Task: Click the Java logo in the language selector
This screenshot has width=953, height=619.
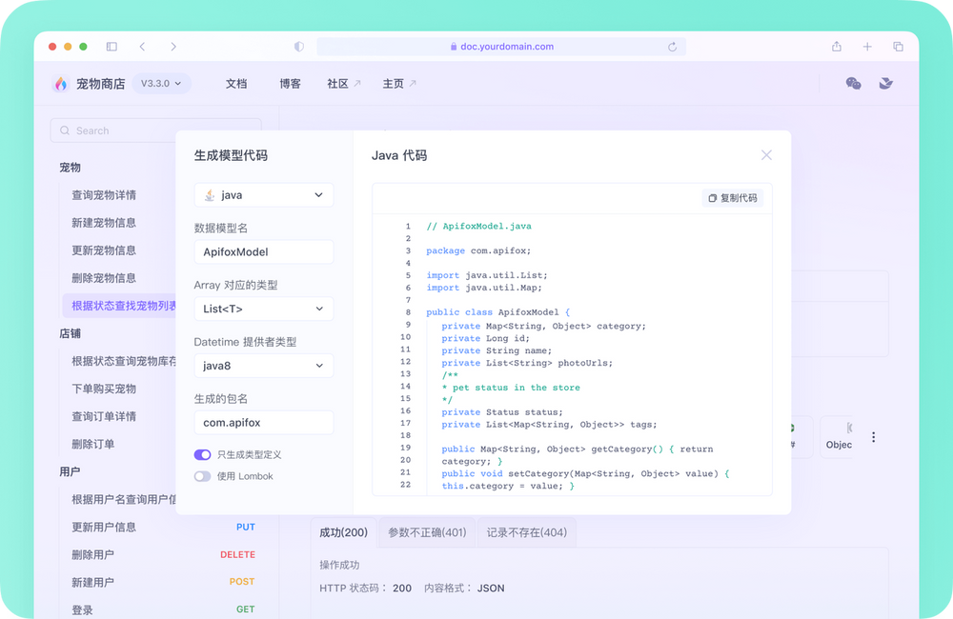Action: [210, 195]
